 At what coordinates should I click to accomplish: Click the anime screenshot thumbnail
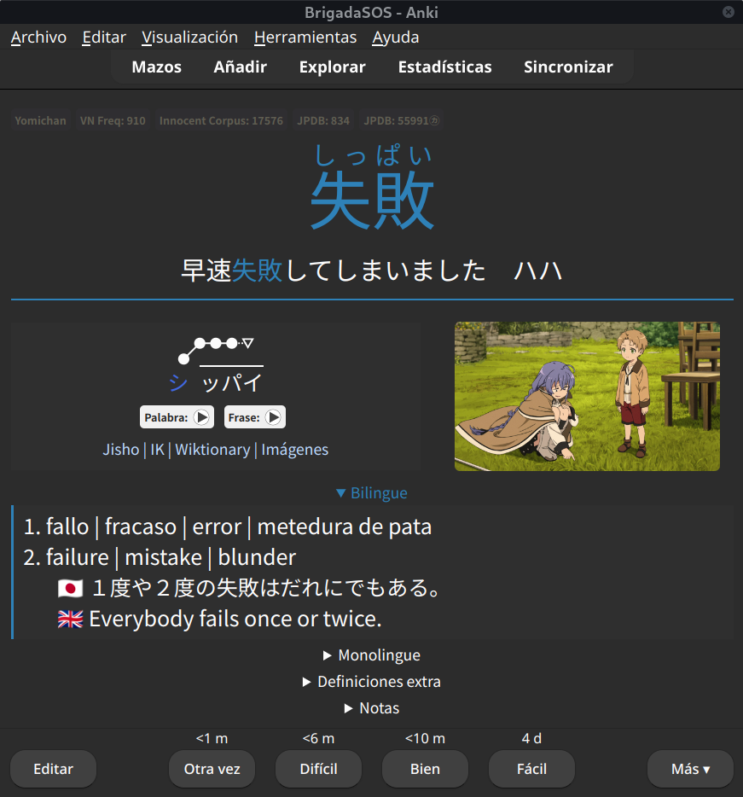tap(587, 396)
